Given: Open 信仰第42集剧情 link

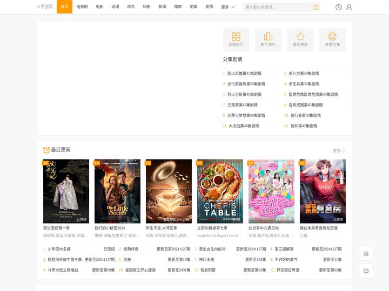Looking at the screenshot, I should coord(304,126).
